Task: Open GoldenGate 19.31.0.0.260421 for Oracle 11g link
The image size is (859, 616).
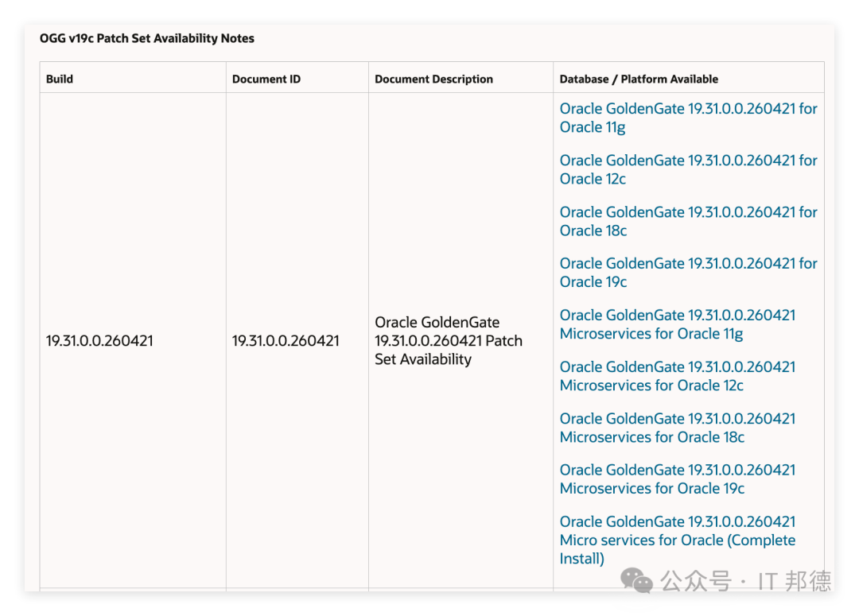Action: coord(688,118)
